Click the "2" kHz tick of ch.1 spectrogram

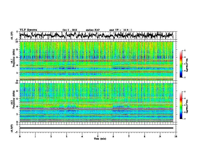tap(17, 73)
